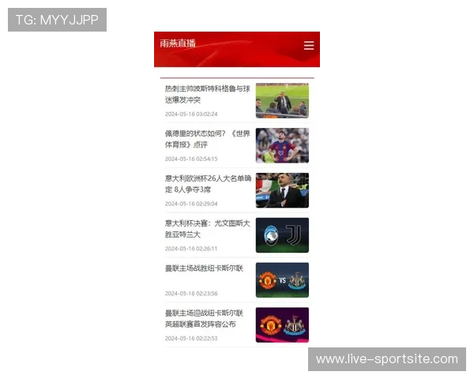Open article 意大利杯决赛：尤文图斯大胜亚特兰大
Viewport: 474px width, 379px height.
pos(207,229)
